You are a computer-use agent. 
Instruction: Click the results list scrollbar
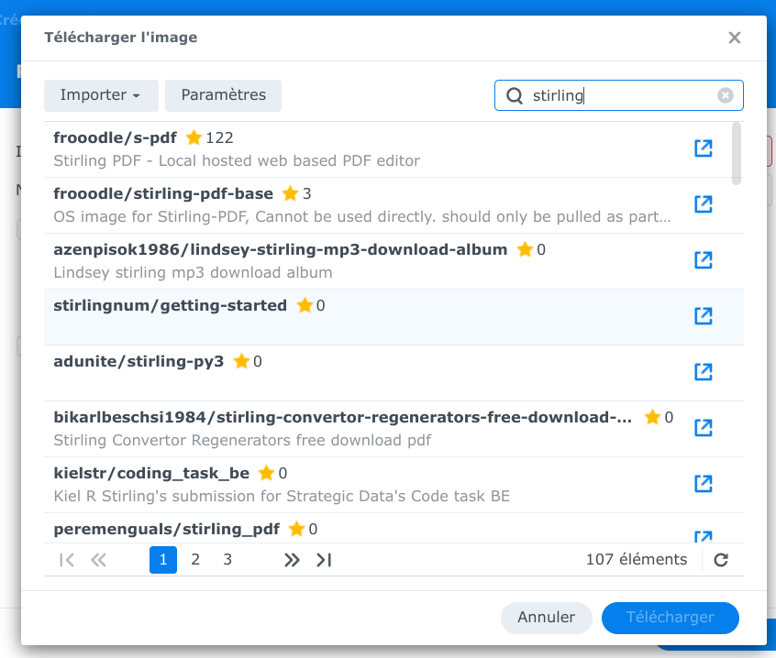[737, 153]
